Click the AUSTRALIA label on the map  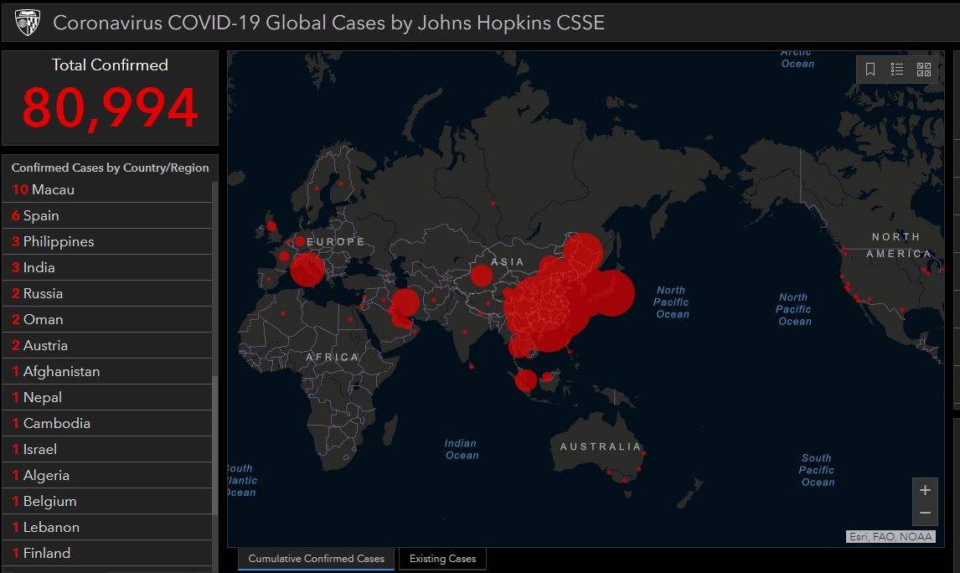pos(601,447)
